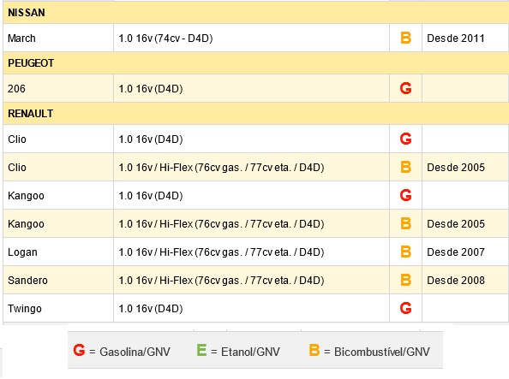Click the red G Gasolina/GNV legend icon

pos(79,350)
